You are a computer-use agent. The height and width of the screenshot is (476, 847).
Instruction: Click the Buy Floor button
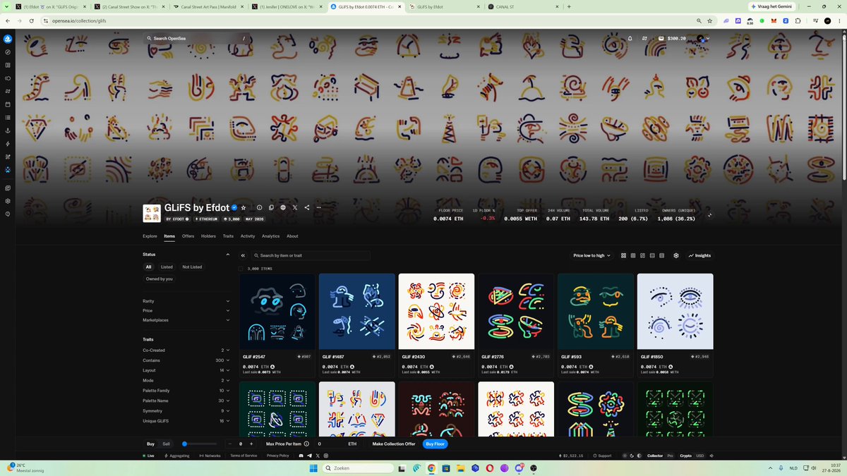pyautogui.click(x=435, y=444)
